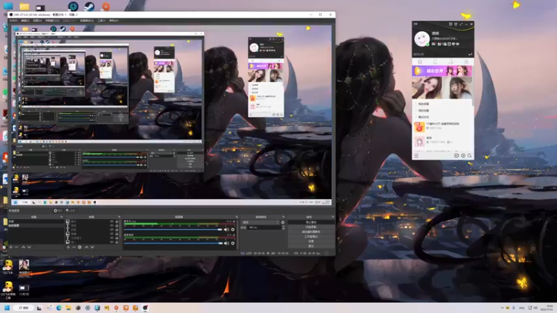Toggle the lock of the second source
The height and width of the screenshot is (313, 557).
(x=116, y=225)
